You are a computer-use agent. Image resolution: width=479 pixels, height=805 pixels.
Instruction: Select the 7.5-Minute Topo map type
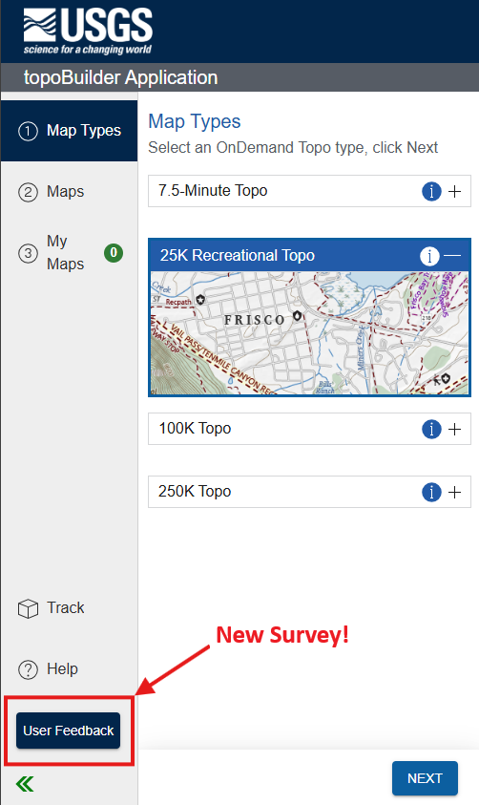[309, 191]
